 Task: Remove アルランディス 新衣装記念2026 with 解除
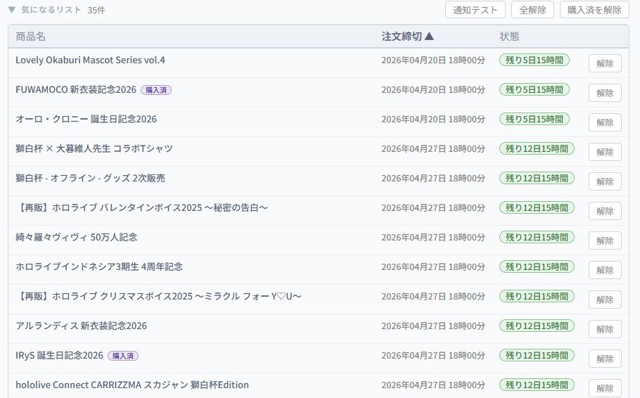coord(605,329)
